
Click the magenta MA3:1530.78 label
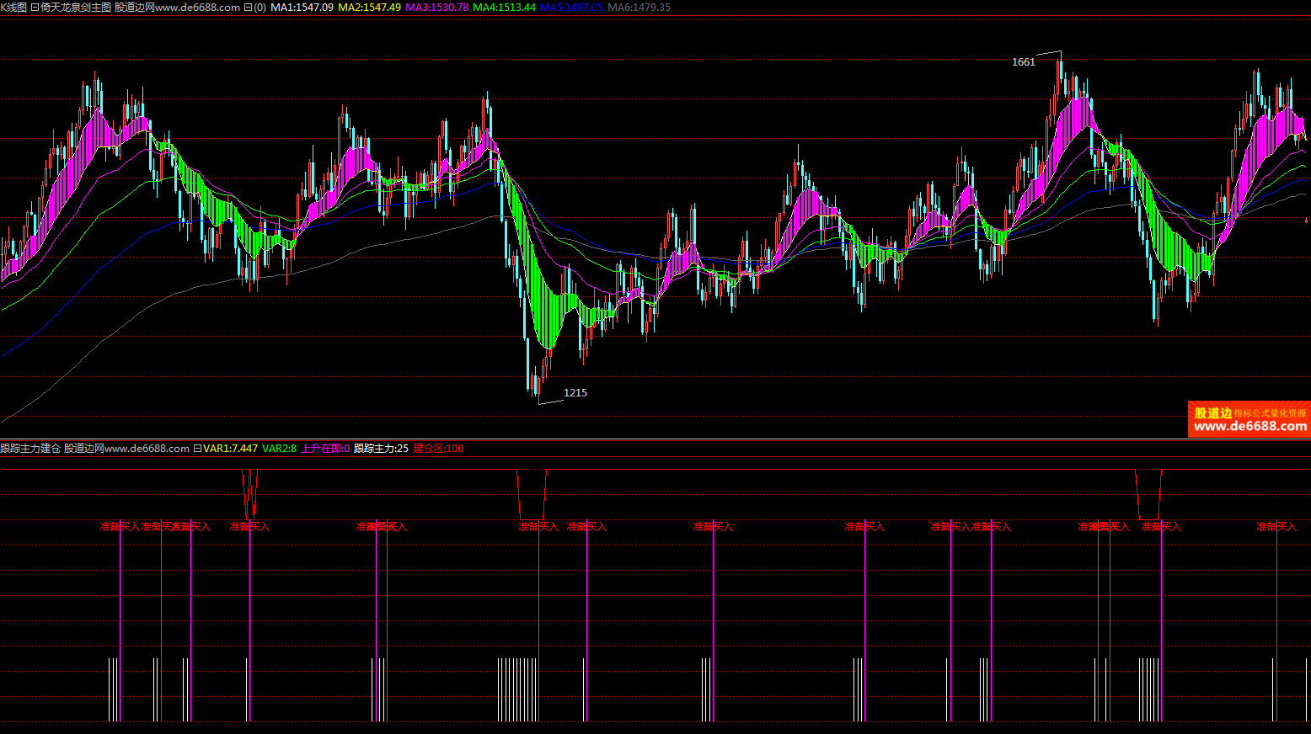pyautogui.click(x=436, y=8)
